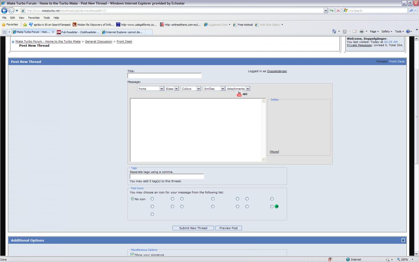Open the address bar history dropdown arrow

326,10
